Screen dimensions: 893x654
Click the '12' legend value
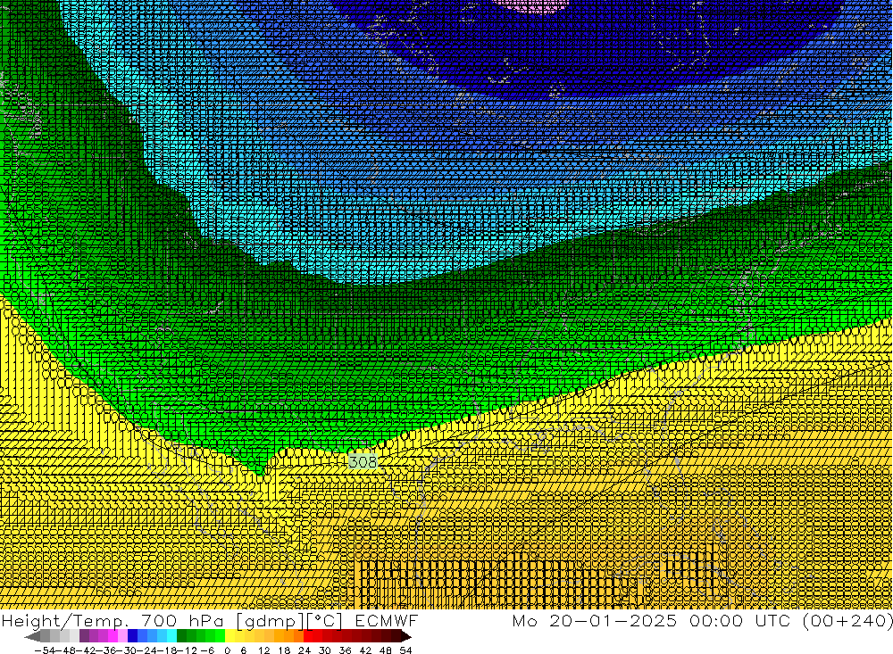pyautogui.click(x=263, y=650)
